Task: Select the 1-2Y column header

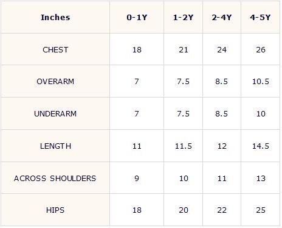Action: (x=184, y=17)
